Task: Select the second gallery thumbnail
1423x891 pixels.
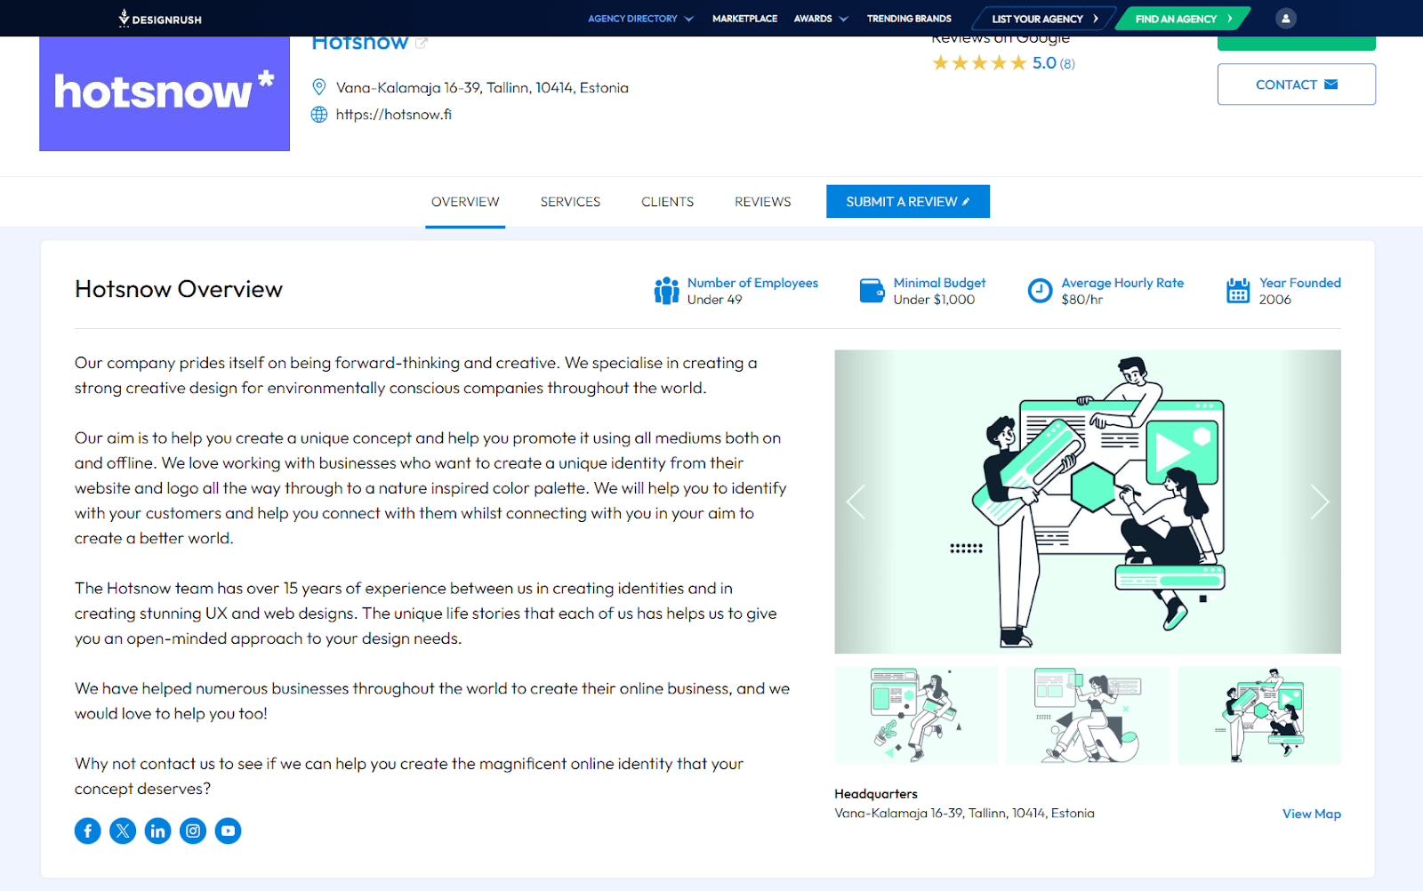Action: point(1088,715)
